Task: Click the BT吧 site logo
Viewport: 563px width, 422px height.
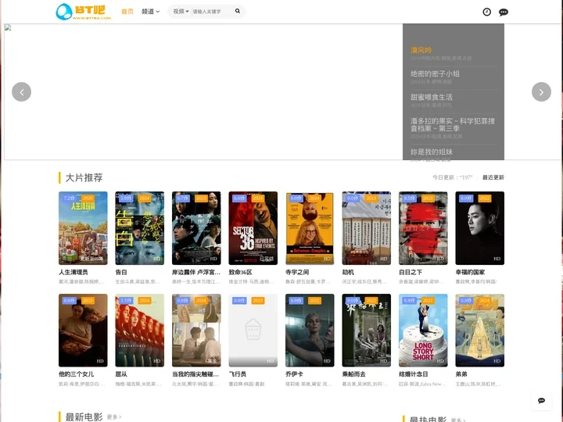Action: (84, 12)
